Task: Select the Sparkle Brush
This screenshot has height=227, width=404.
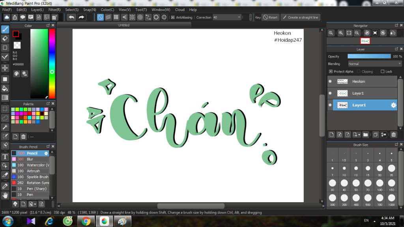Action: pyautogui.click(x=30, y=177)
